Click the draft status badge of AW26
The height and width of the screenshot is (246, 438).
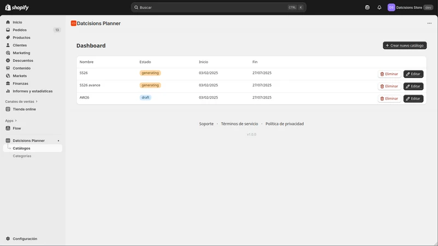pyautogui.click(x=145, y=97)
